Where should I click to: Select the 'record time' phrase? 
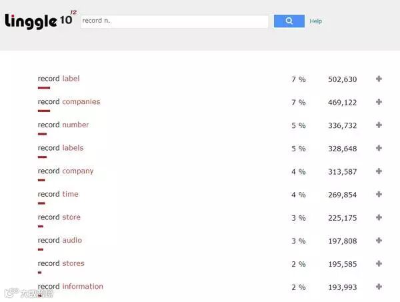pos(58,194)
